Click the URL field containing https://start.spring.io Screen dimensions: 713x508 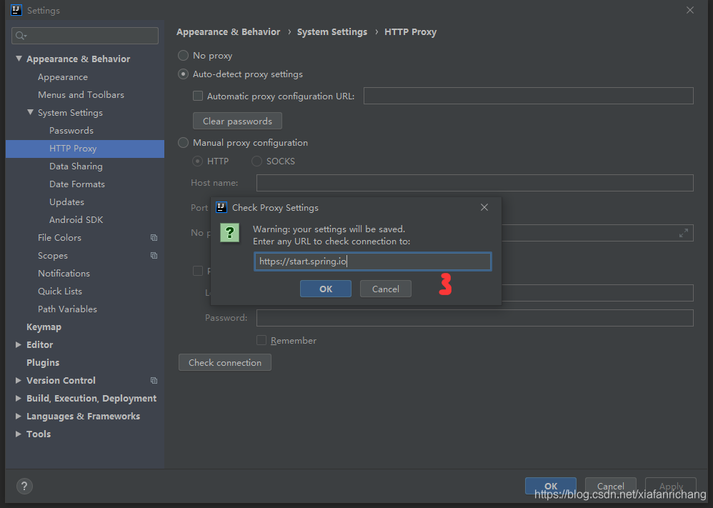tap(372, 262)
